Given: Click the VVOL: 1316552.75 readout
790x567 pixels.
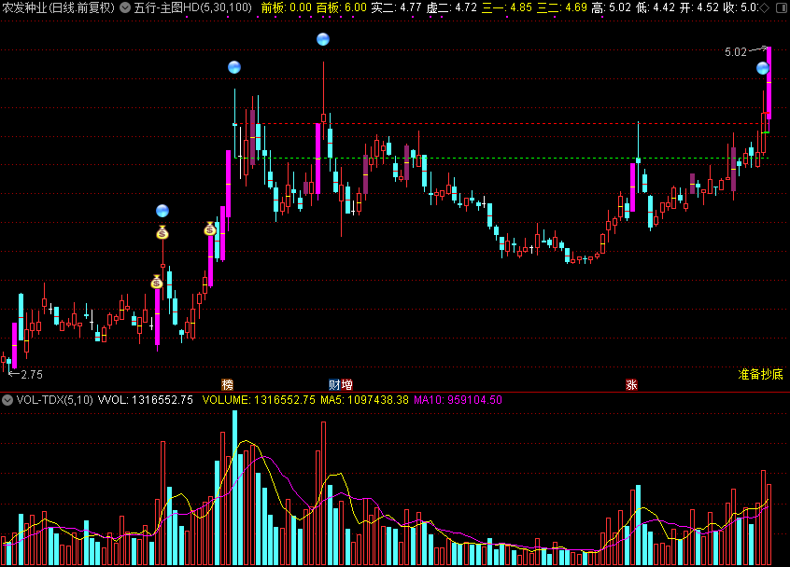Looking at the screenshot, I should tap(145, 400).
